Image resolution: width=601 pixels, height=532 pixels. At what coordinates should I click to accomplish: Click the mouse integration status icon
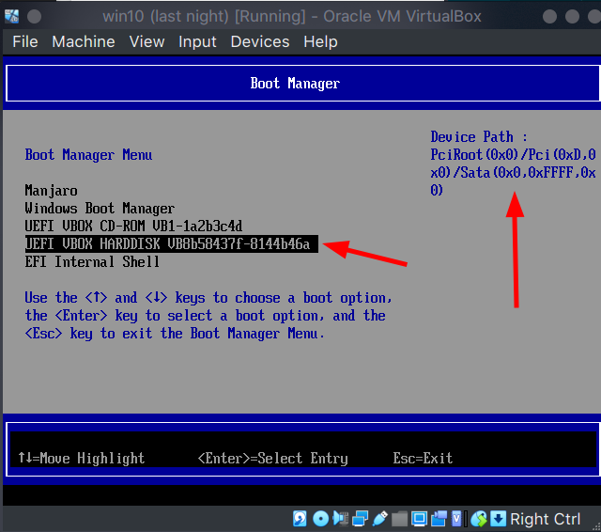(478, 519)
